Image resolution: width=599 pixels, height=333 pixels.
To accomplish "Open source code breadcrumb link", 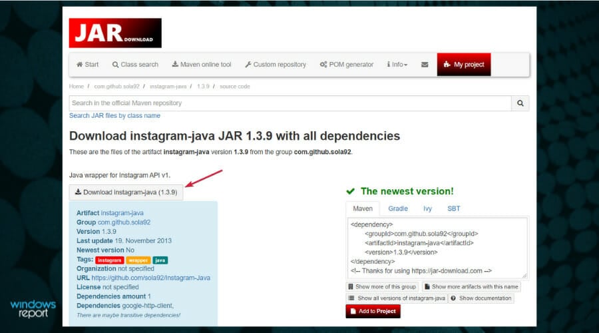I will (234, 87).
